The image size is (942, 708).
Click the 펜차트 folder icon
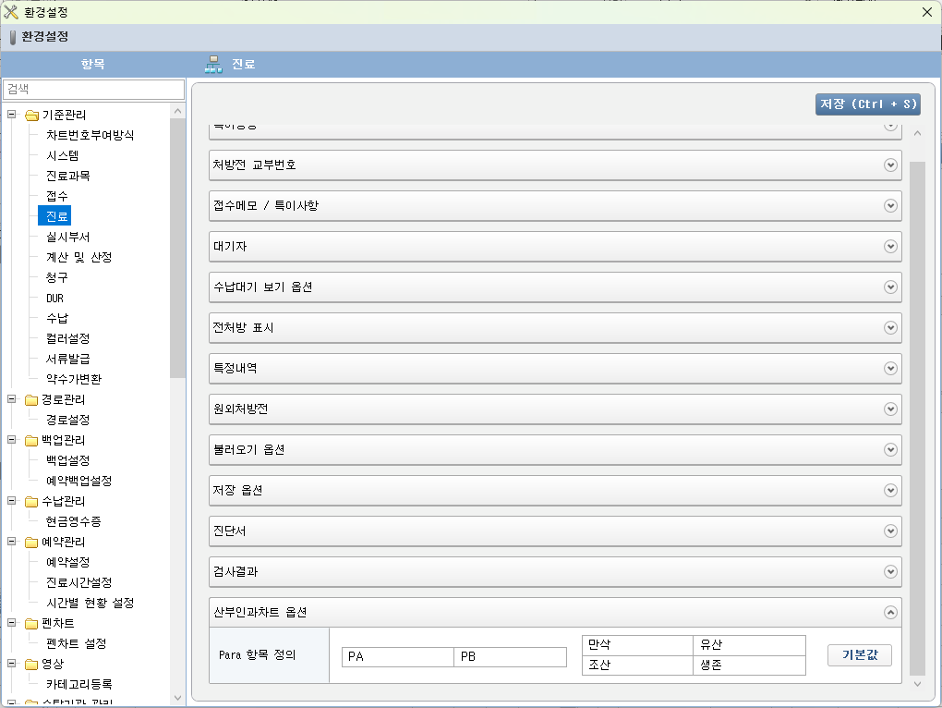[31, 624]
